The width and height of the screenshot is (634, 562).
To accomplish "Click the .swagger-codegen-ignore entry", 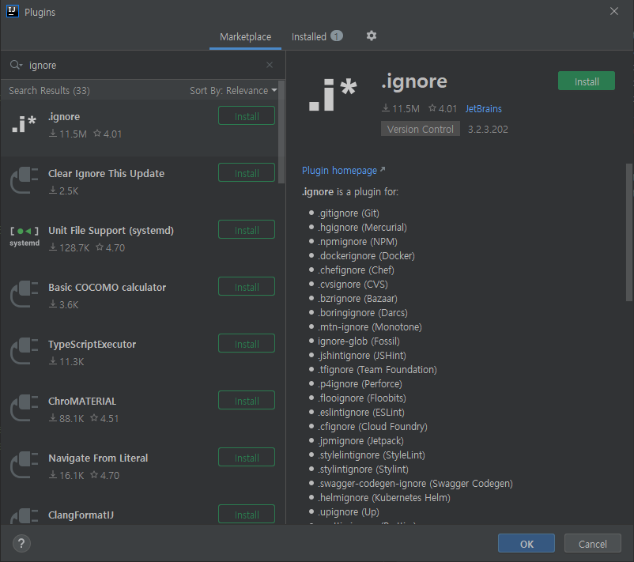I will [x=415, y=484].
